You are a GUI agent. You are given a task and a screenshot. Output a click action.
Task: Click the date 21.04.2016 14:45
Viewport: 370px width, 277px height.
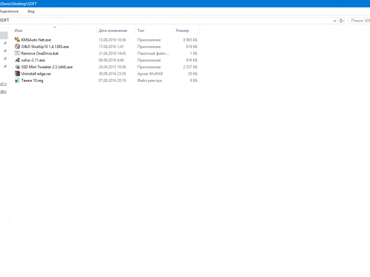[x=112, y=54]
